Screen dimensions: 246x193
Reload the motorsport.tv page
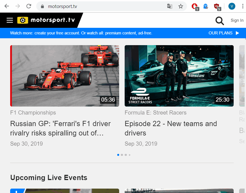(29, 6)
